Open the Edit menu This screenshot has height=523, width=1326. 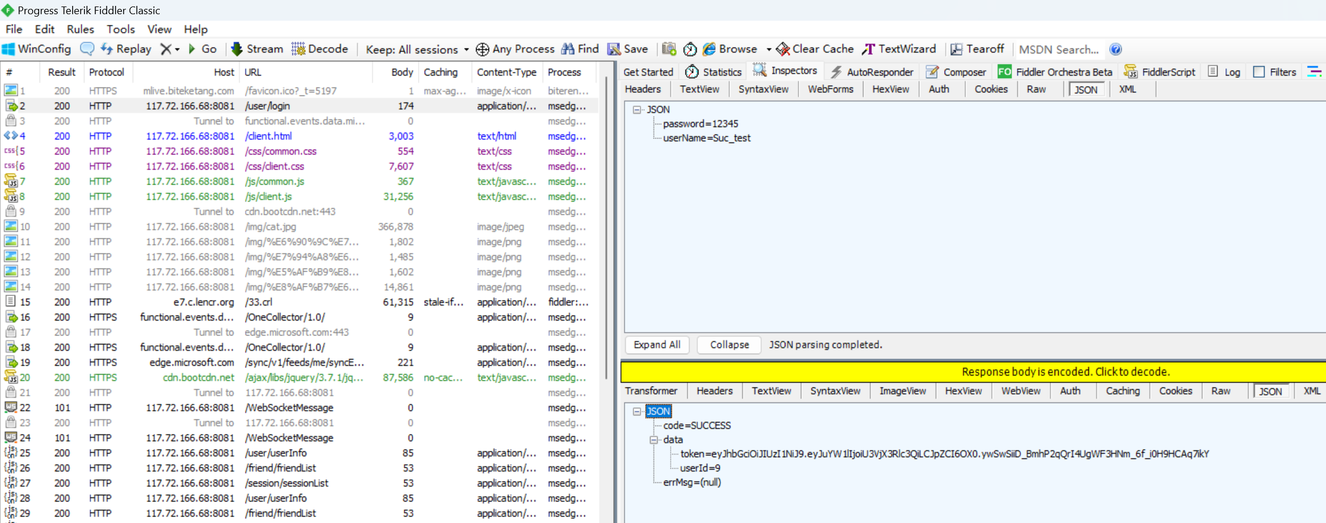click(44, 29)
